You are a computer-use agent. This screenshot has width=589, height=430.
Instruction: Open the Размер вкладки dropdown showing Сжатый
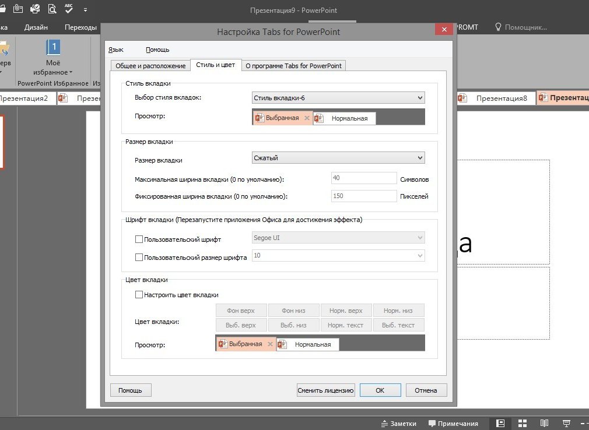point(338,158)
